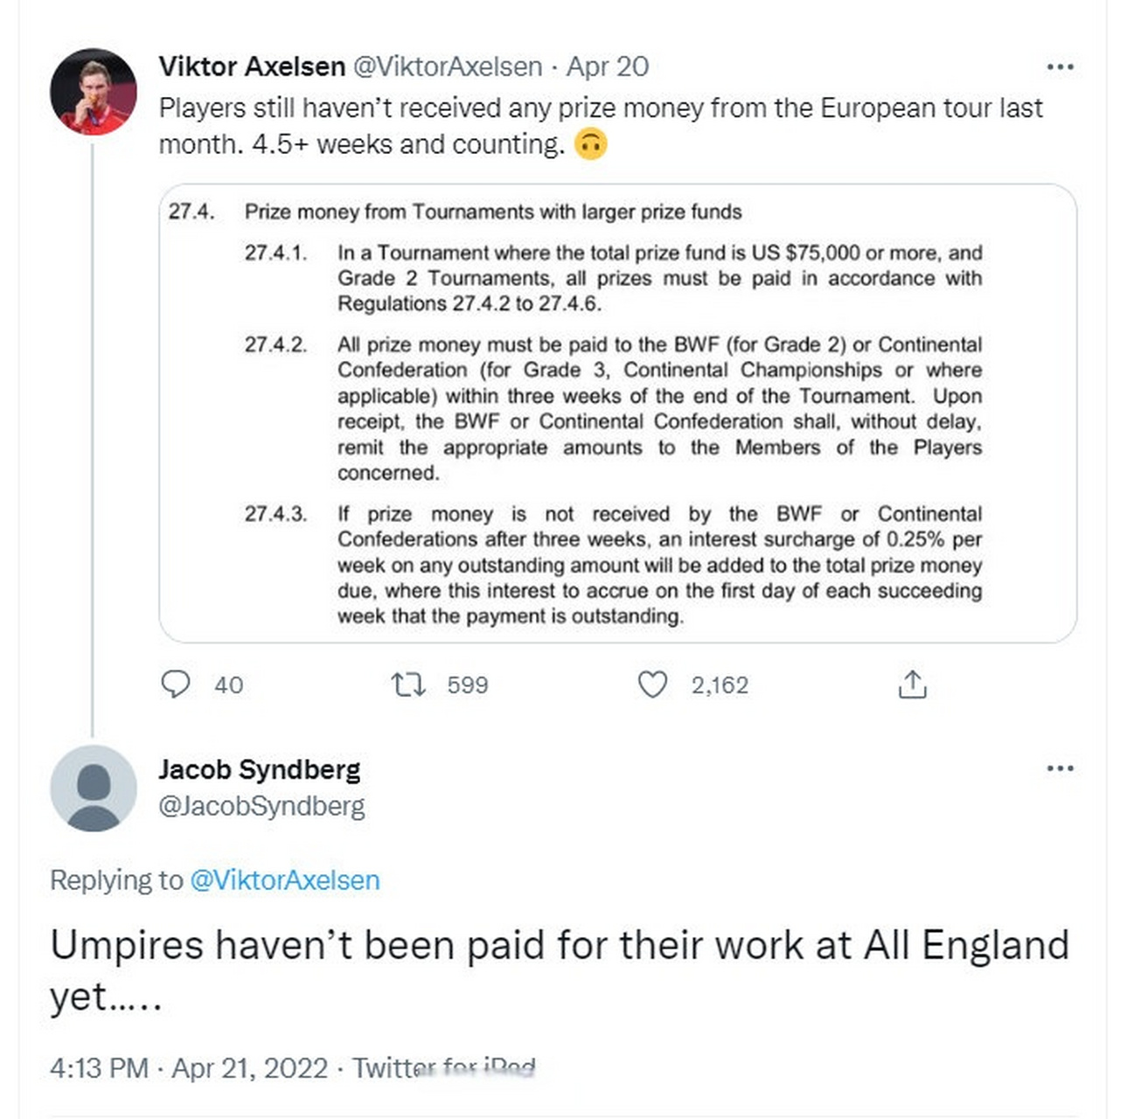The height and width of the screenshot is (1119, 1134).
Task: Open more options on Jacob Syndberg's reply
Action: (x=1060, y=768)
